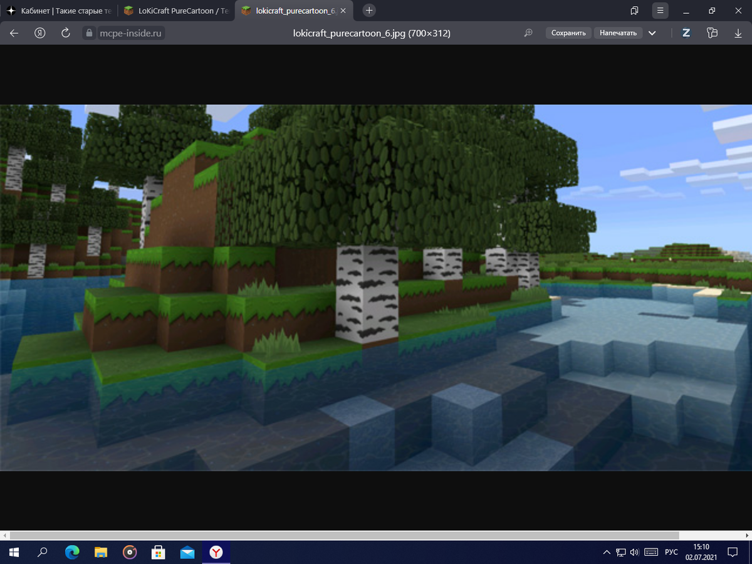The height and width of the screenshot is (564, 752).
Task: Go back with the browser arrow
Action: [14, 33]
